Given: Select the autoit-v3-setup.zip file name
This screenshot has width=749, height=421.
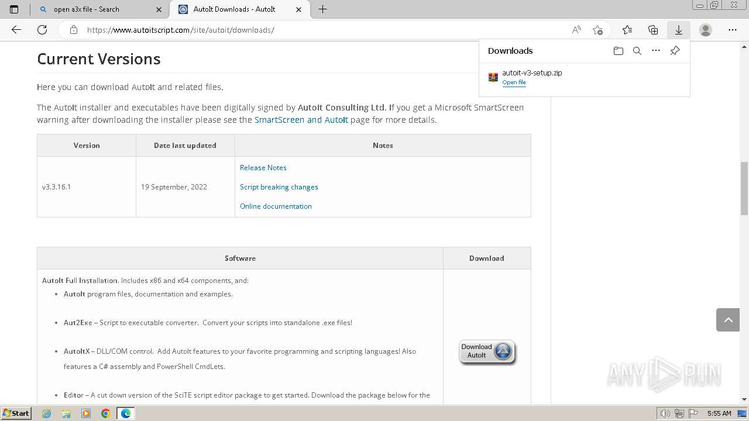Looking at the screenshot, I should [532, 73].
